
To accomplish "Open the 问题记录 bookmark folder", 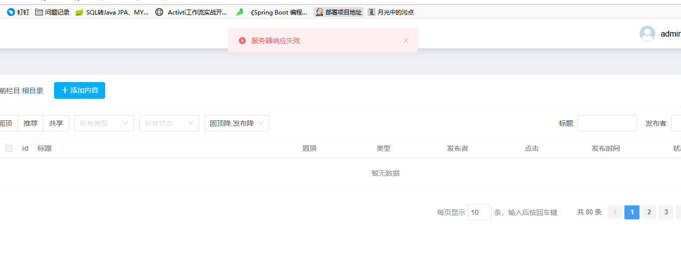I will point(53,13).
